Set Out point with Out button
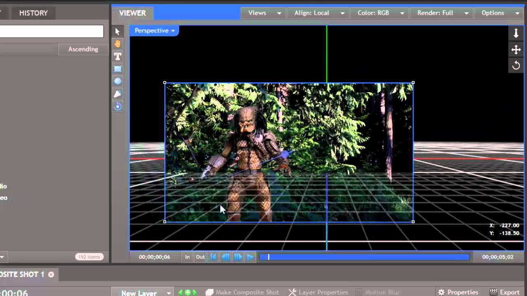Viewport: 527px width, 296px height. (x=200, y=257)
